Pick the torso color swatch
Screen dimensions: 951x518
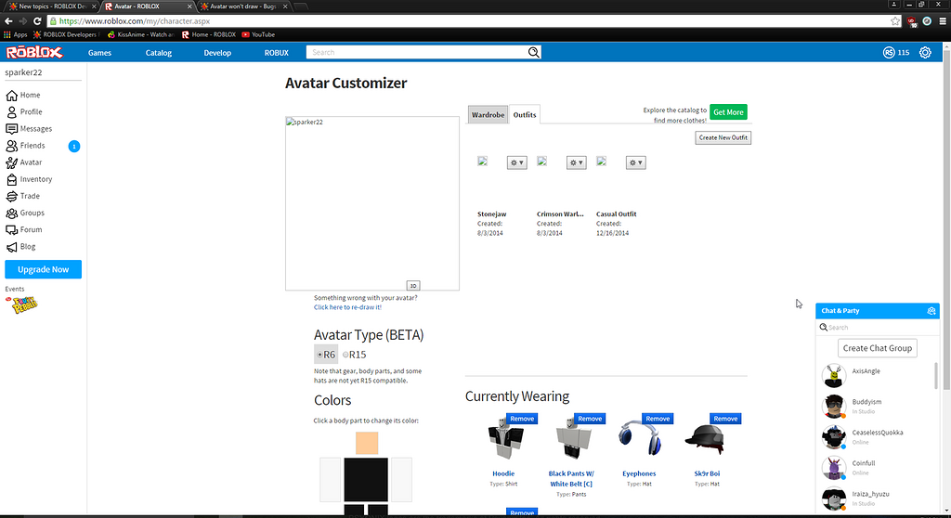pyautogui.click(x=366, y=480)
